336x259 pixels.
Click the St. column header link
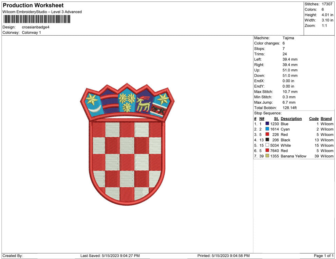276,118
